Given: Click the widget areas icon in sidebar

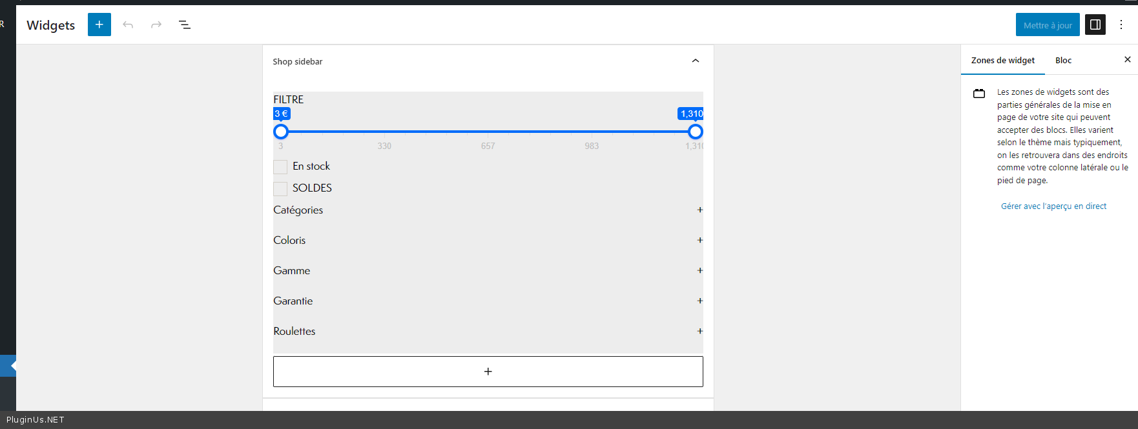Looking at the screenshot, I should pyautogui.click(x=979, y=94).
